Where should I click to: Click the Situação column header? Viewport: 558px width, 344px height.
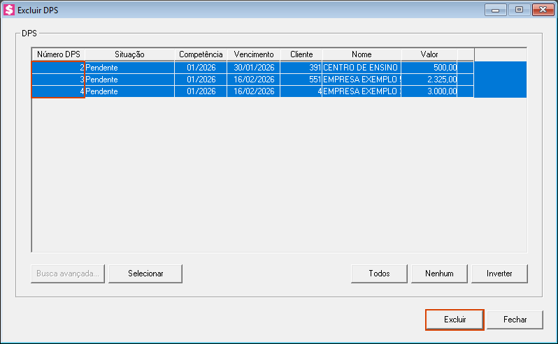[x=129, y=54]
